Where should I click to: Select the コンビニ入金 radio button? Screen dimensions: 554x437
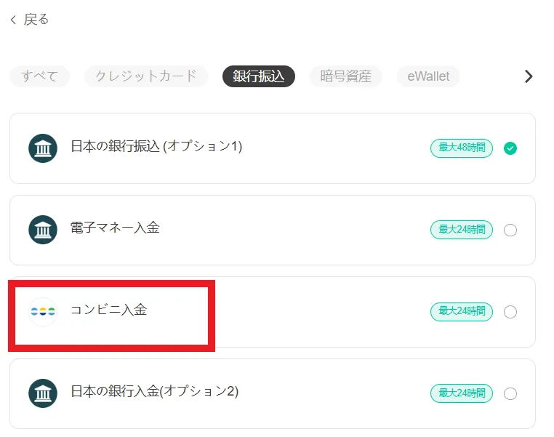(x=510, y=312)
